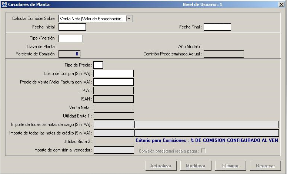Image resolution: width=287 pixels, height=174 pixels.
Task: Open the Calcular Comisión Sobre dropdown
Action: tap(129, 18)
